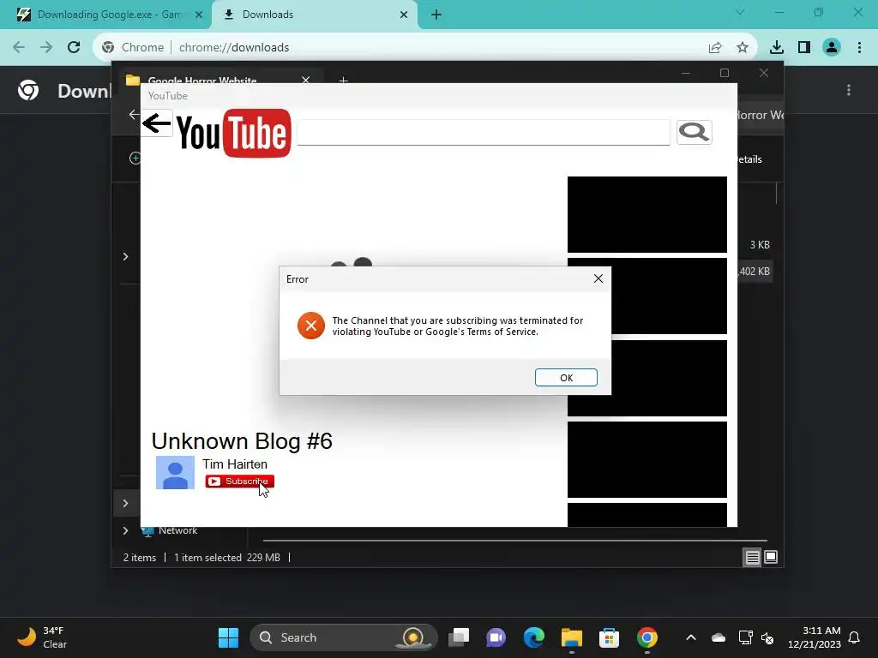
Task: Open the fourth black suggested video thumbnail
Action: [x=647, y=459]
